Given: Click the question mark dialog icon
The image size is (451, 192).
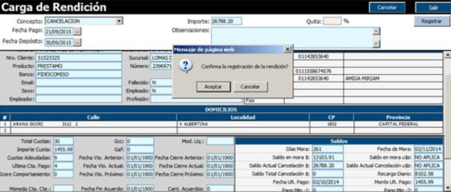Looking at the screenshot, I should [x=186, y=66].
